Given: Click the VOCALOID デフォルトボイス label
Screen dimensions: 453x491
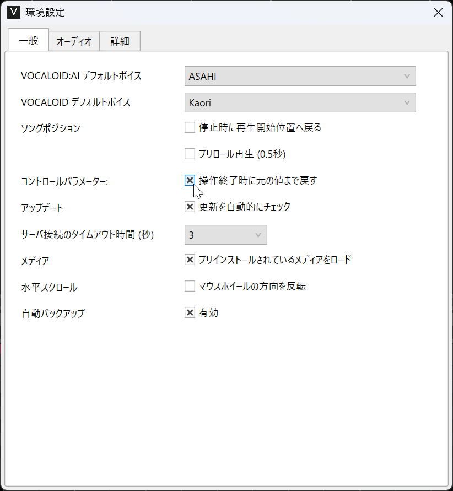Looking at the screenshot, I should tap(75, 102).
